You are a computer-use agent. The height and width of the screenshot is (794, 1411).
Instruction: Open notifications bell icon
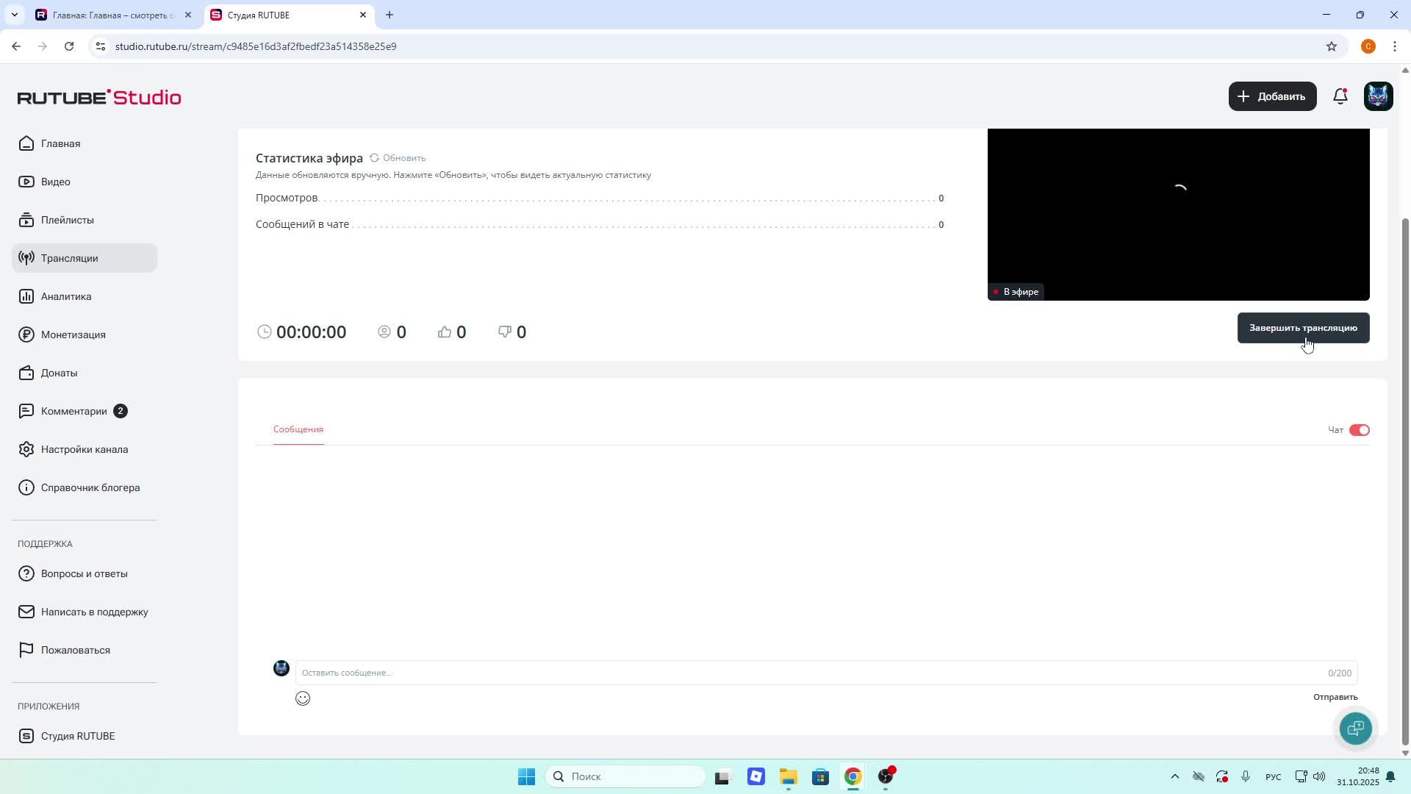(x=1340, y=96)
